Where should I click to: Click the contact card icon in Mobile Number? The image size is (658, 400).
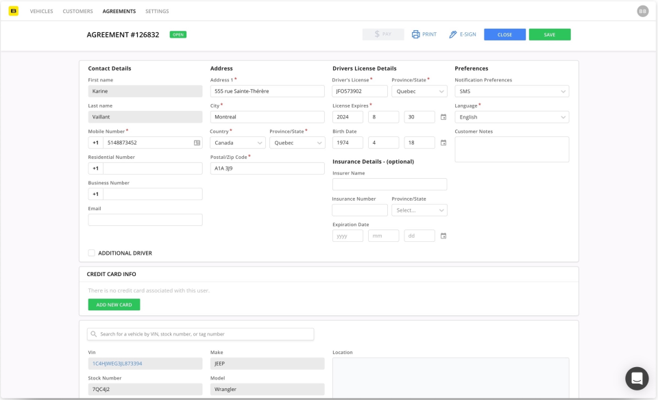click(197, 142)
